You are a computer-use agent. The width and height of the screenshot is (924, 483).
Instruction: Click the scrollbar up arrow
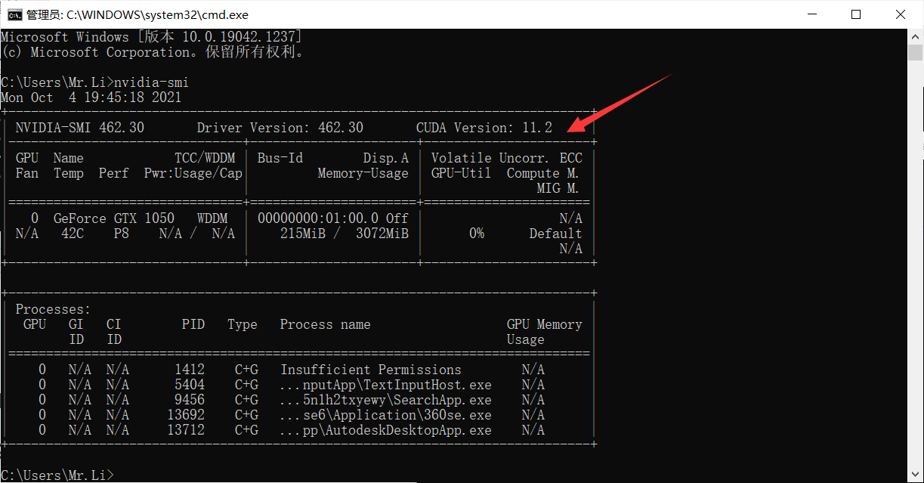916,36
